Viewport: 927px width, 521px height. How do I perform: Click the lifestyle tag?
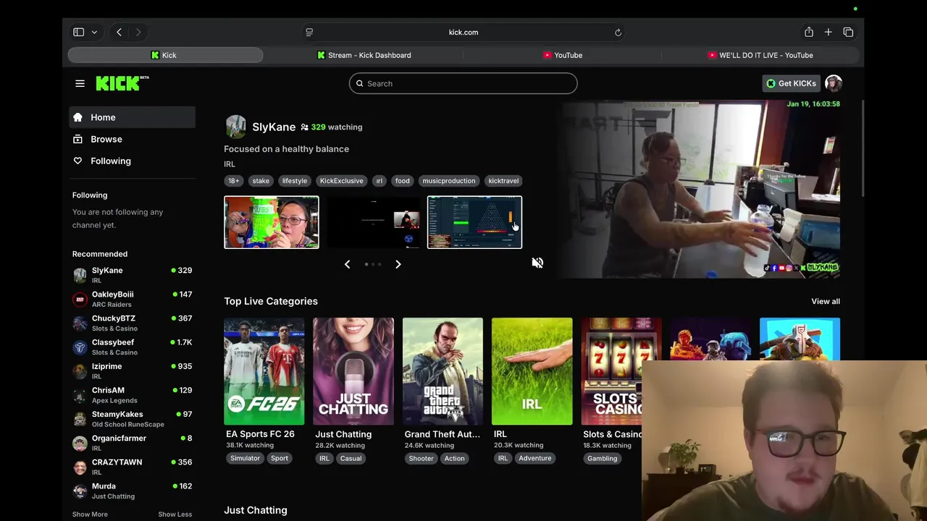pos(295,181)
